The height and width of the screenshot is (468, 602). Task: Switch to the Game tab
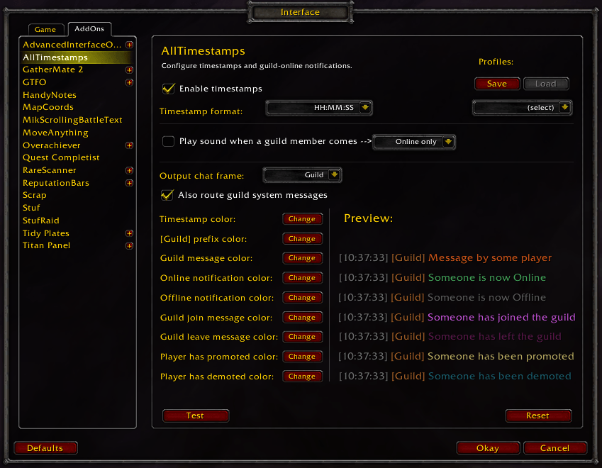point(45,30)
